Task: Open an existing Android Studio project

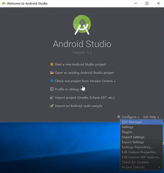Action: point(84,73)
